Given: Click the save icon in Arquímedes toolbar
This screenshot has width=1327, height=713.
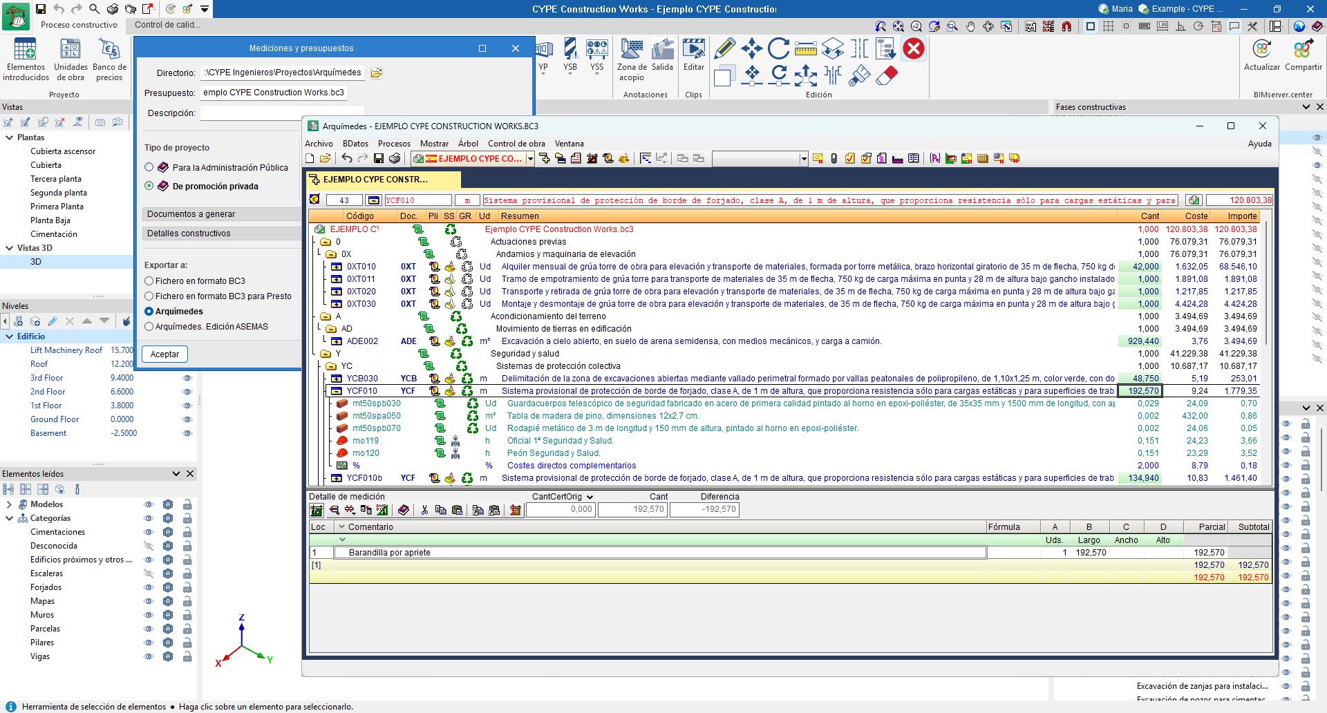Looking at the screenshot, I should pos(378,159).
